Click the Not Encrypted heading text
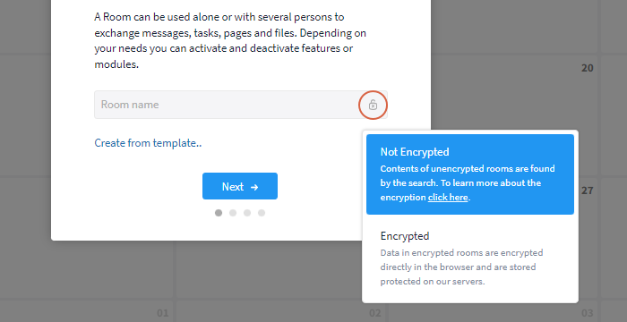627x322 pixels. coord(415,152)
